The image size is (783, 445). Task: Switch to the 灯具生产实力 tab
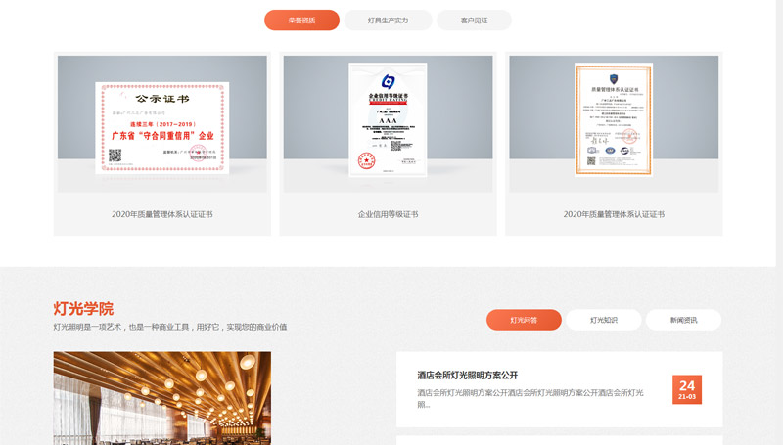click(x=388, y=21)
